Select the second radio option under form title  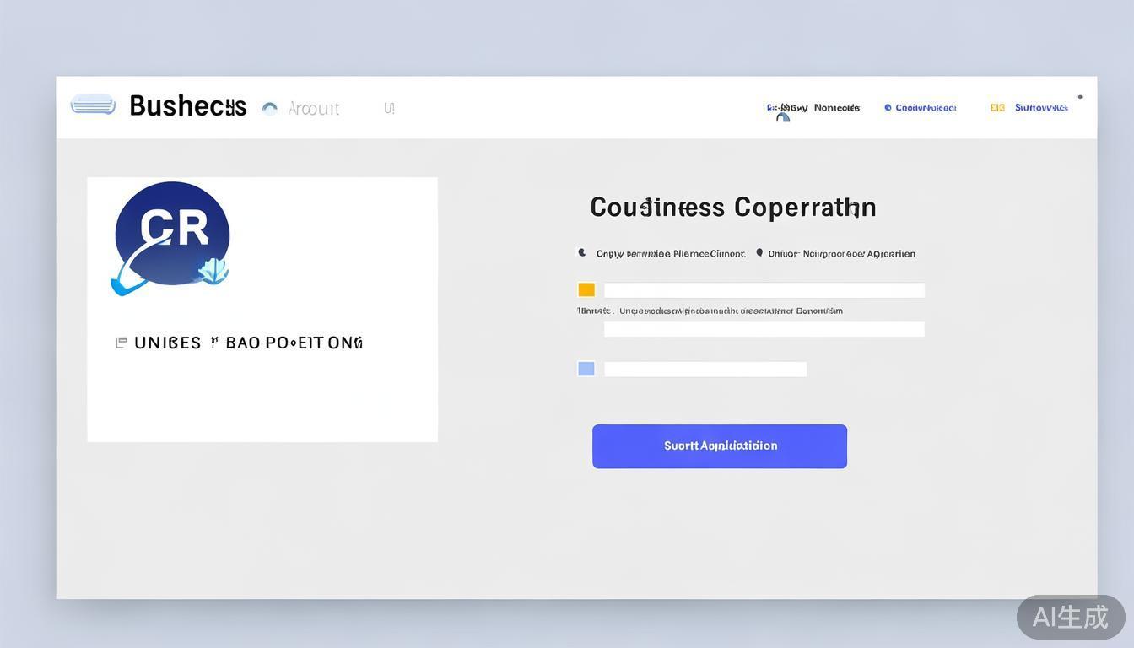click(759, 252)
